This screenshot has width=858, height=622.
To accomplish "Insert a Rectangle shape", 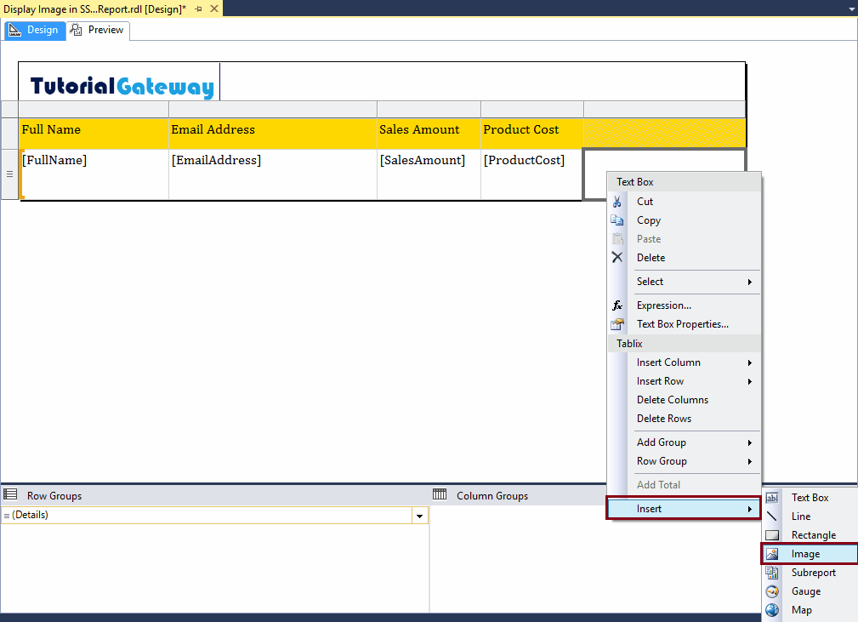I will tap(811, 534).
